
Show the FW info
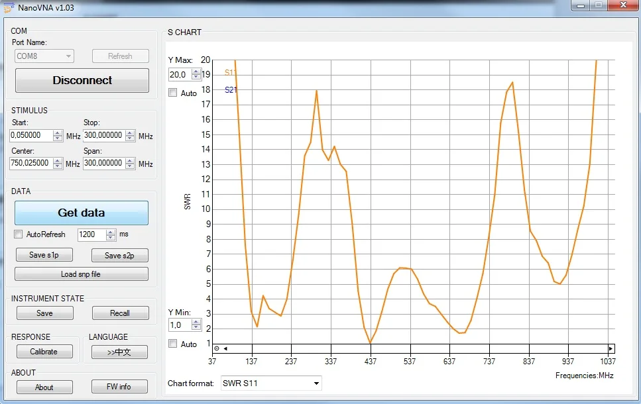click(119, 386)
